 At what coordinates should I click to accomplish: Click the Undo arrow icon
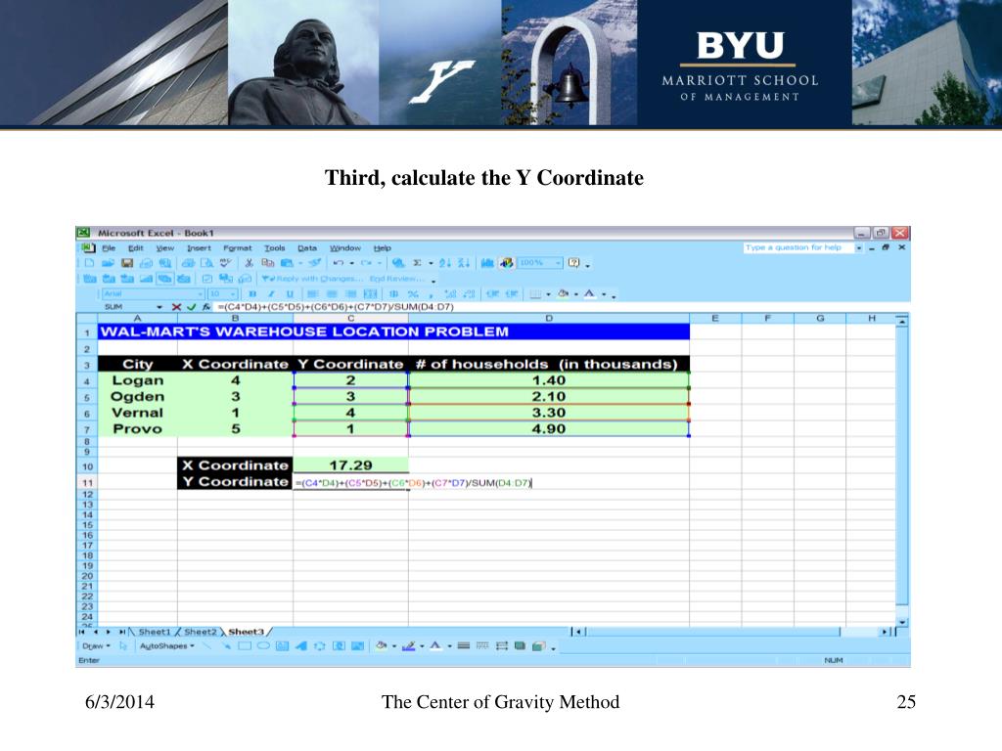click(339, 263)
